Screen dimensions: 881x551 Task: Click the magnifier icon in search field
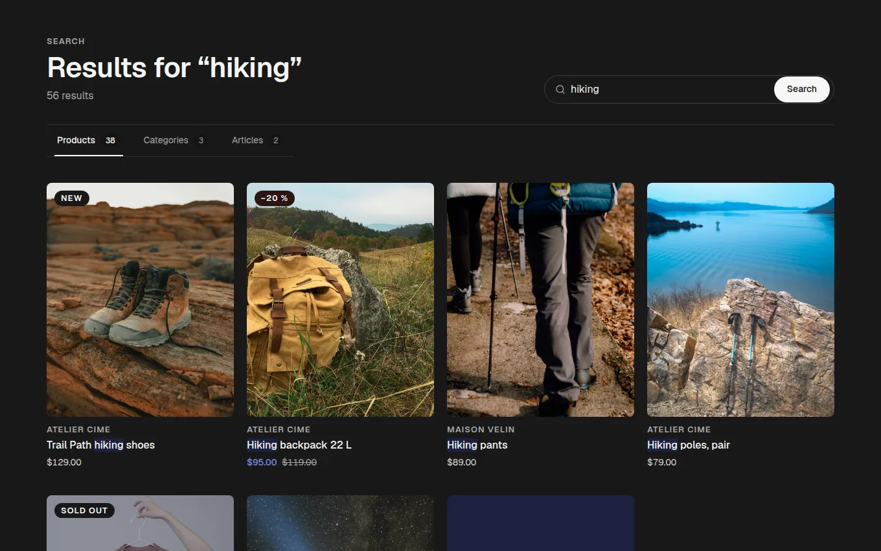pyautogui.click(x=560, y=89)
